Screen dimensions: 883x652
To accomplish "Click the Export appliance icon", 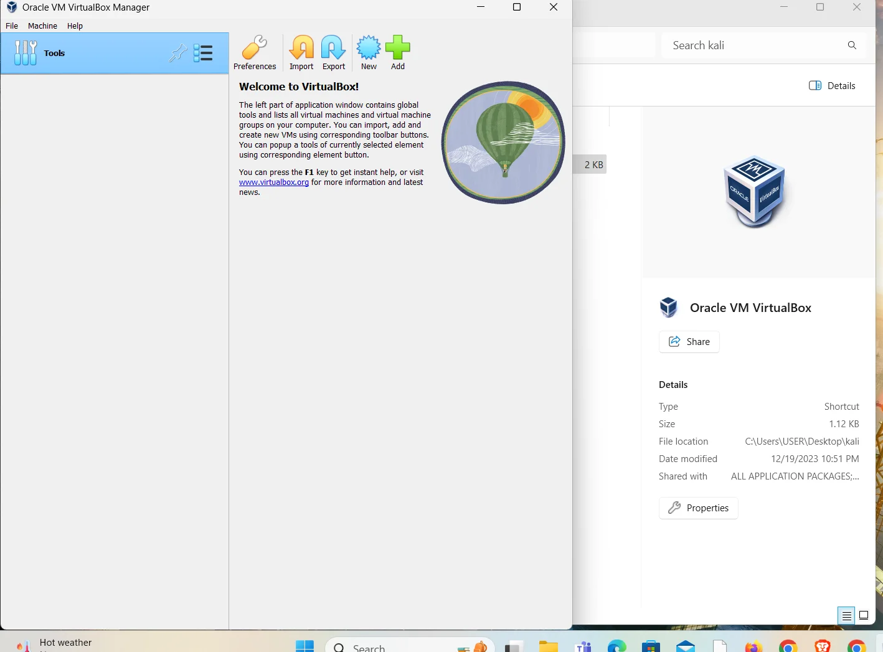I will [334, 52].
